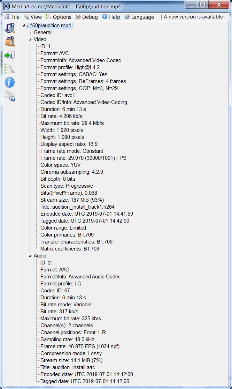Select 'Transfer characteristics: BT.709' row
Viewport: 232px width, 389px height.
[77, 242]
